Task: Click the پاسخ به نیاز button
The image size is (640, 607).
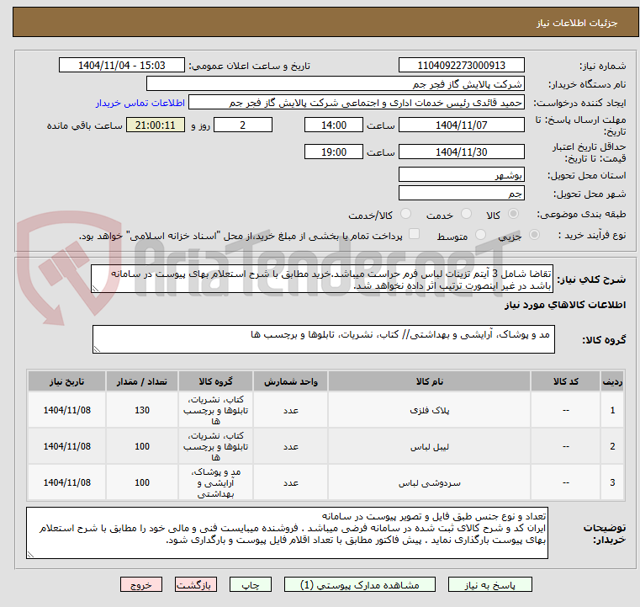Action: pos(489,584)
